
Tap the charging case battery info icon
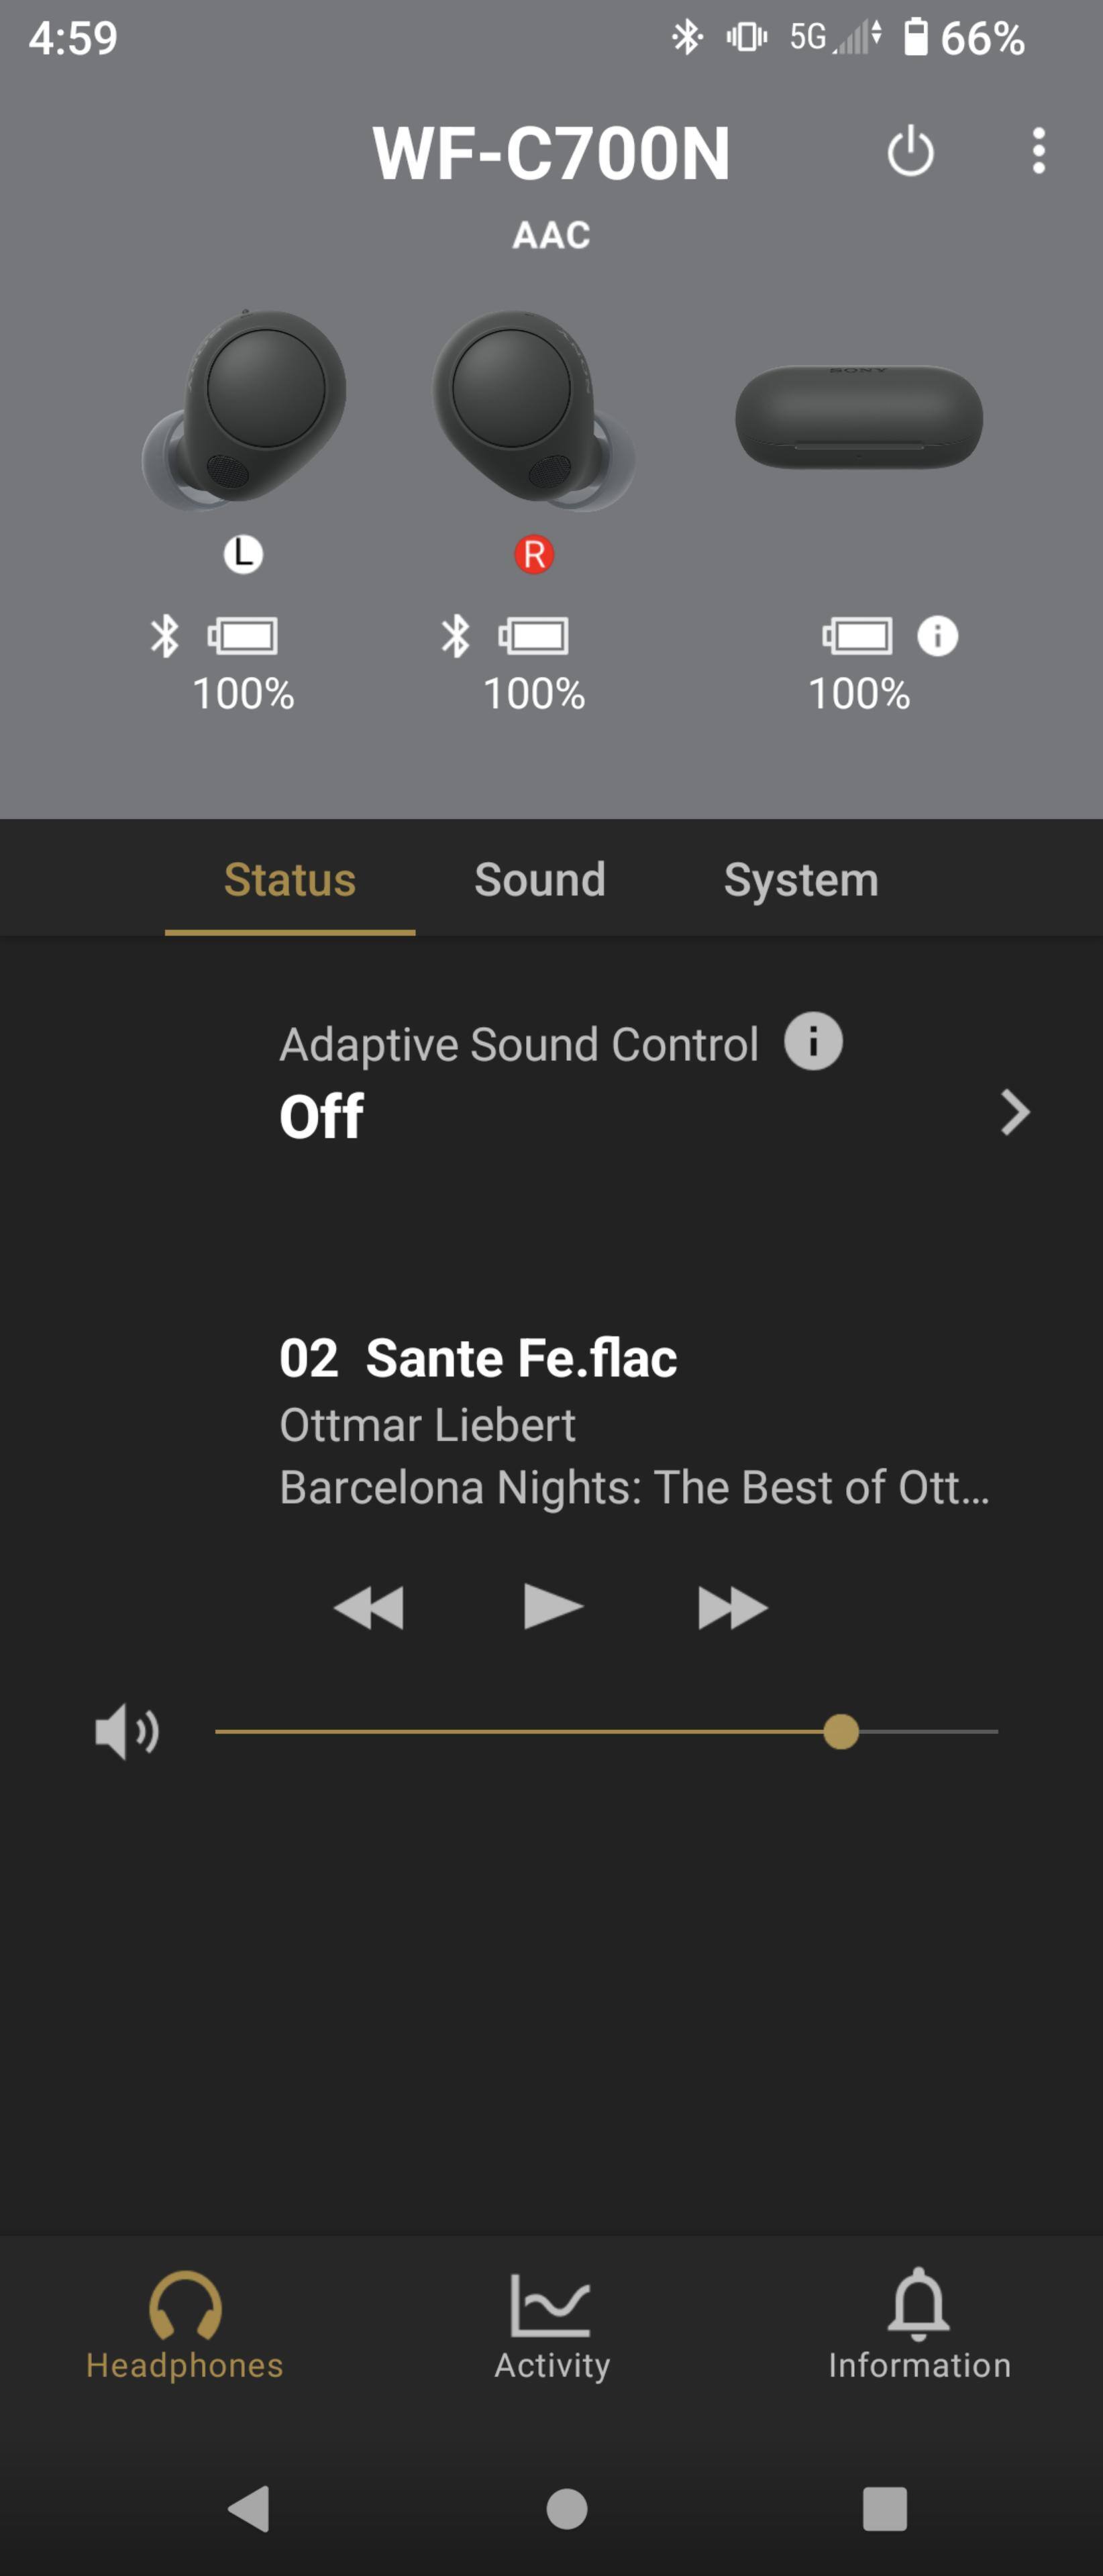(937, 636)
